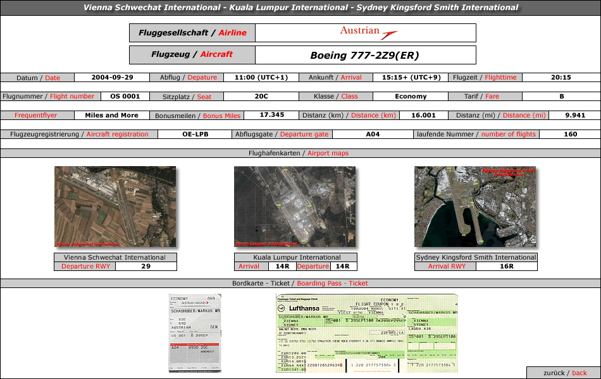
Task: Click the Flugnummer / Flight number label
Action: tap(48, 97)
